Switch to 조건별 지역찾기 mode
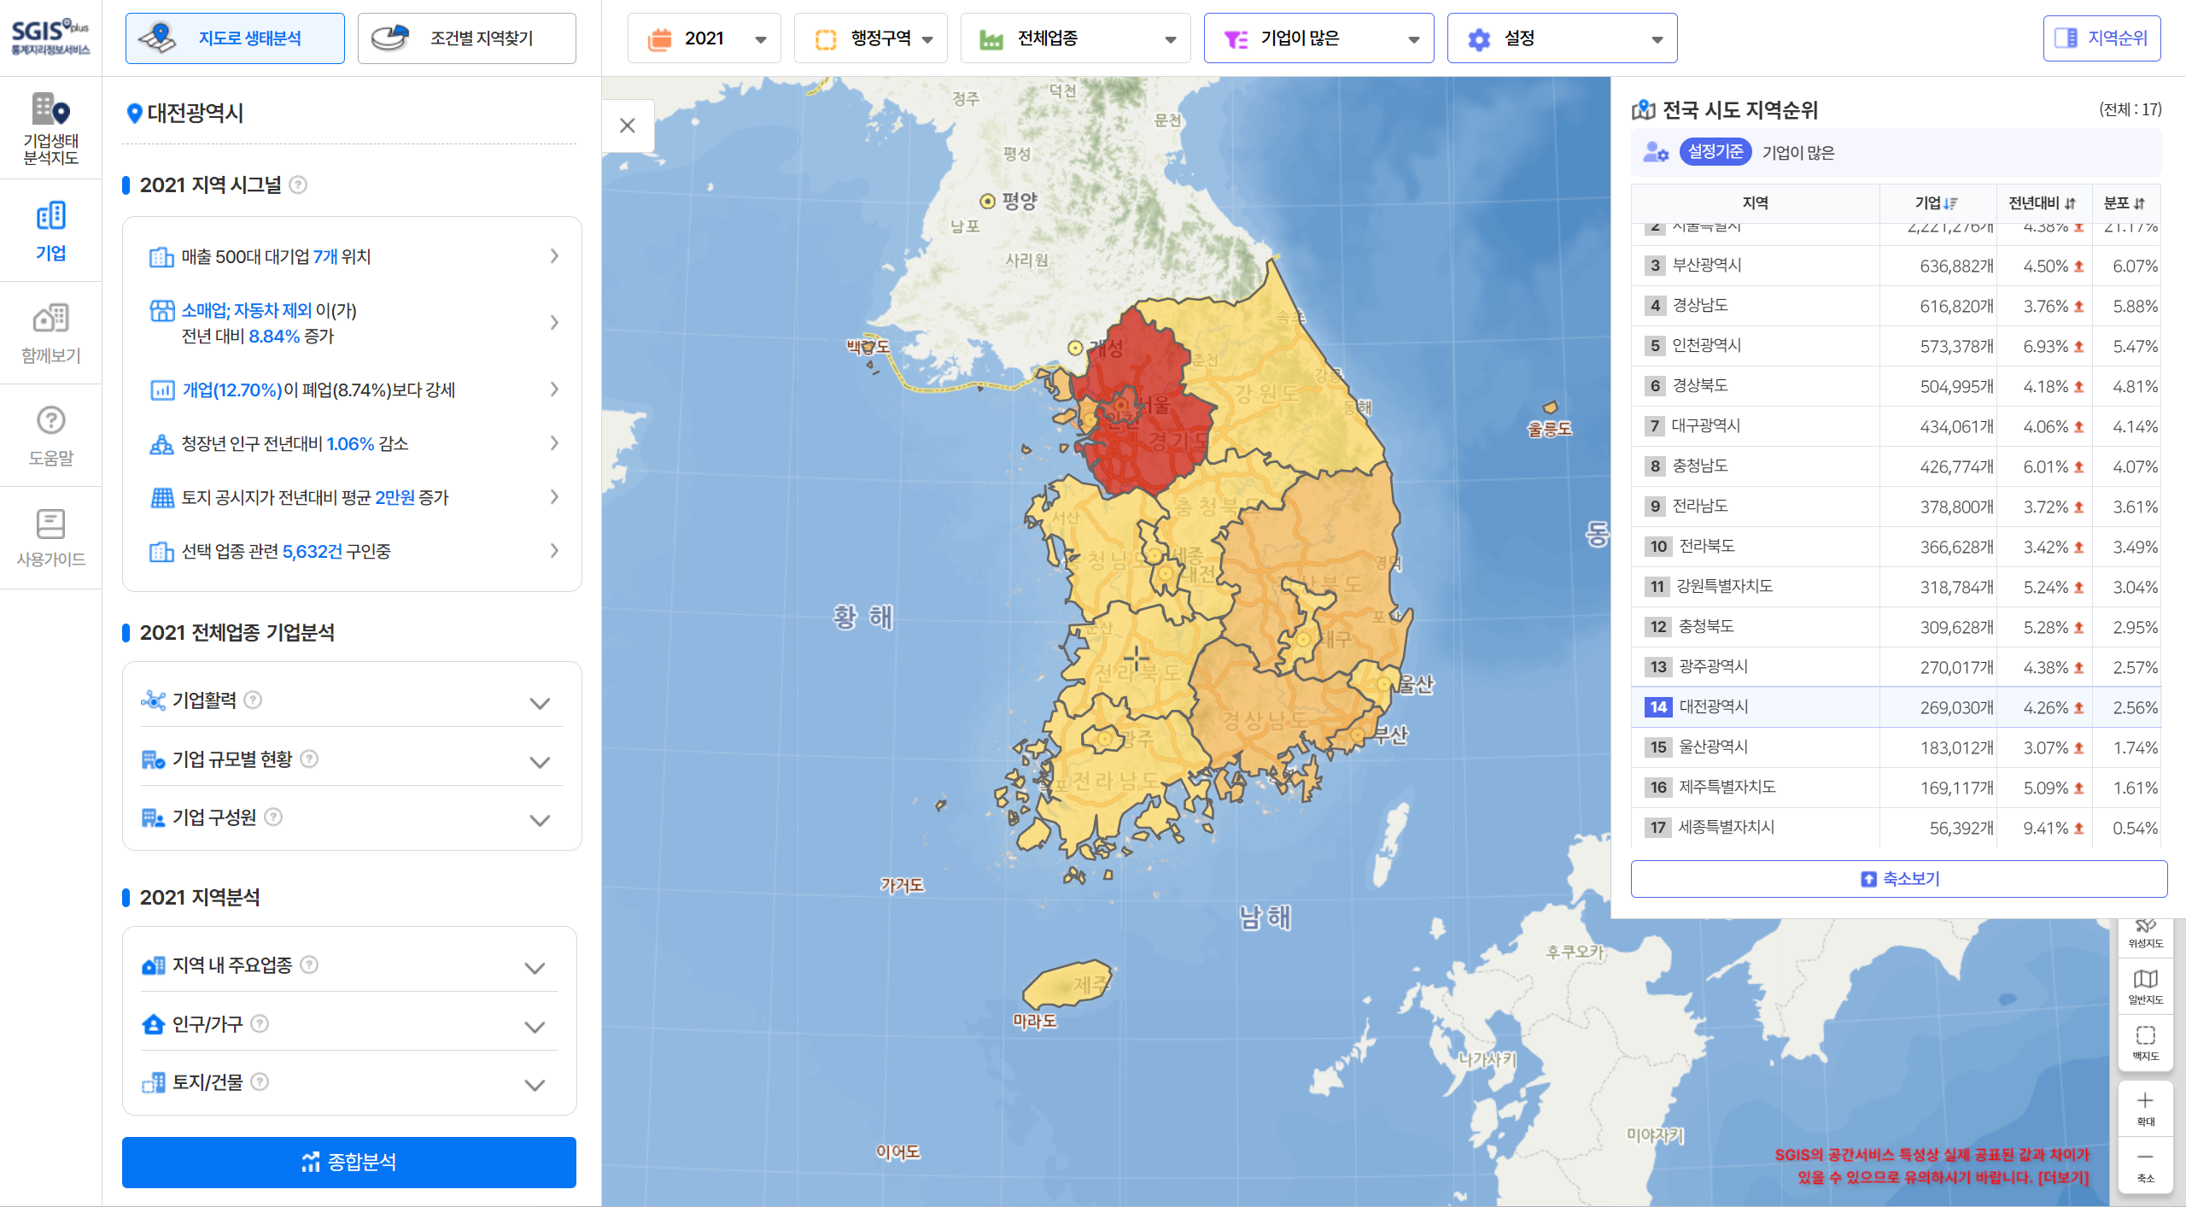 click(x=466, y=38)
